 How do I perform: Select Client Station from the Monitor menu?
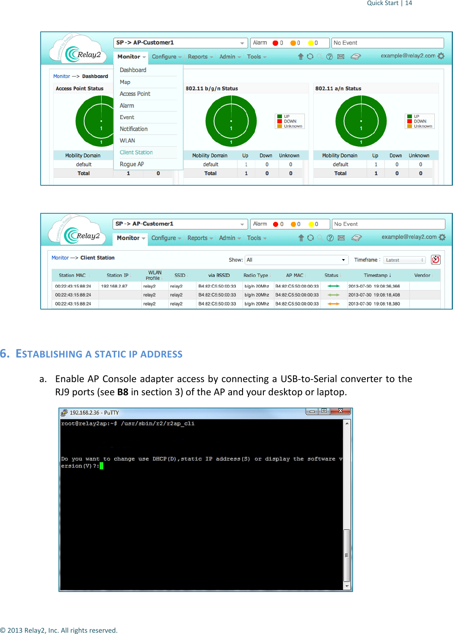pos(136,152)
